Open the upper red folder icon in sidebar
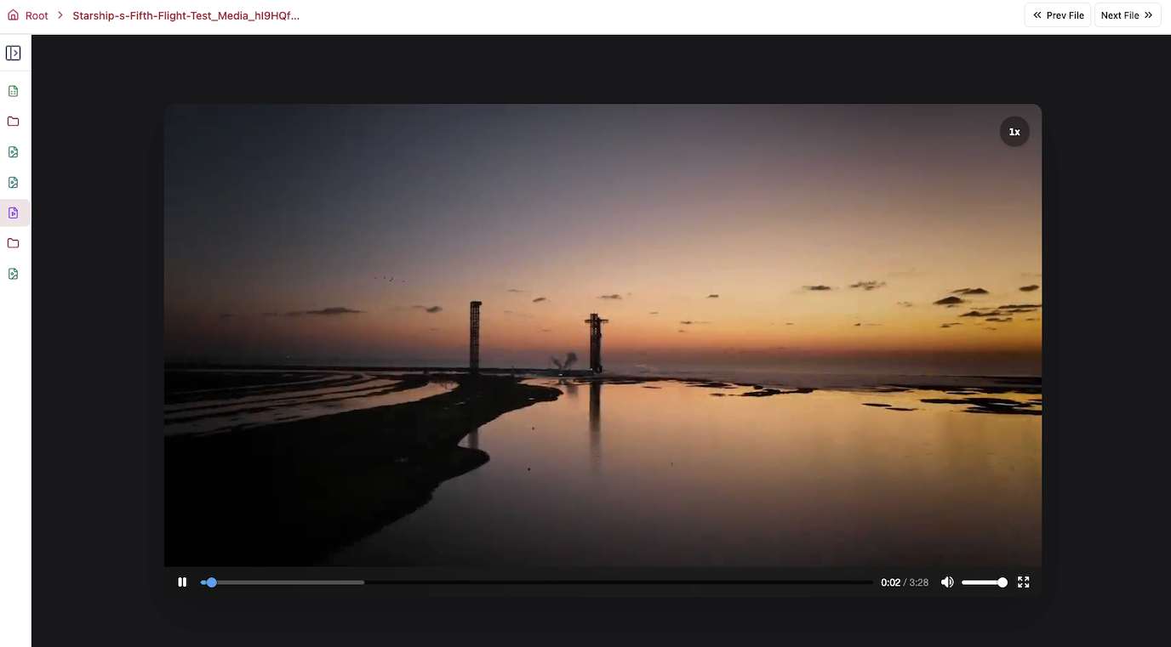Screen dimensions: 1171x647 [x=14, y=122]
